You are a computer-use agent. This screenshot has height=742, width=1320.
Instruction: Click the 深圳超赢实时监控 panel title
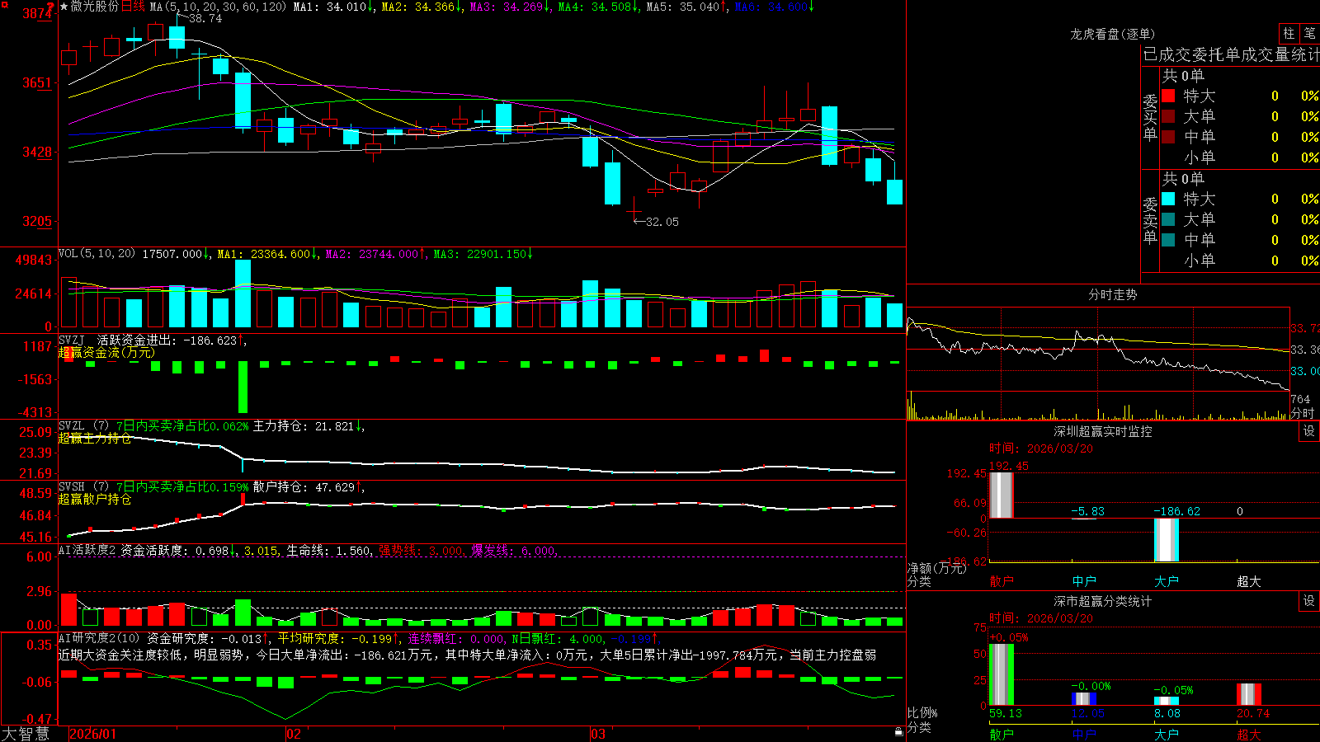coord(1103,431)
